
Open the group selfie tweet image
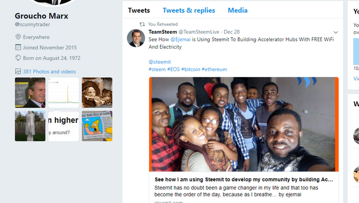pos(244,124)
